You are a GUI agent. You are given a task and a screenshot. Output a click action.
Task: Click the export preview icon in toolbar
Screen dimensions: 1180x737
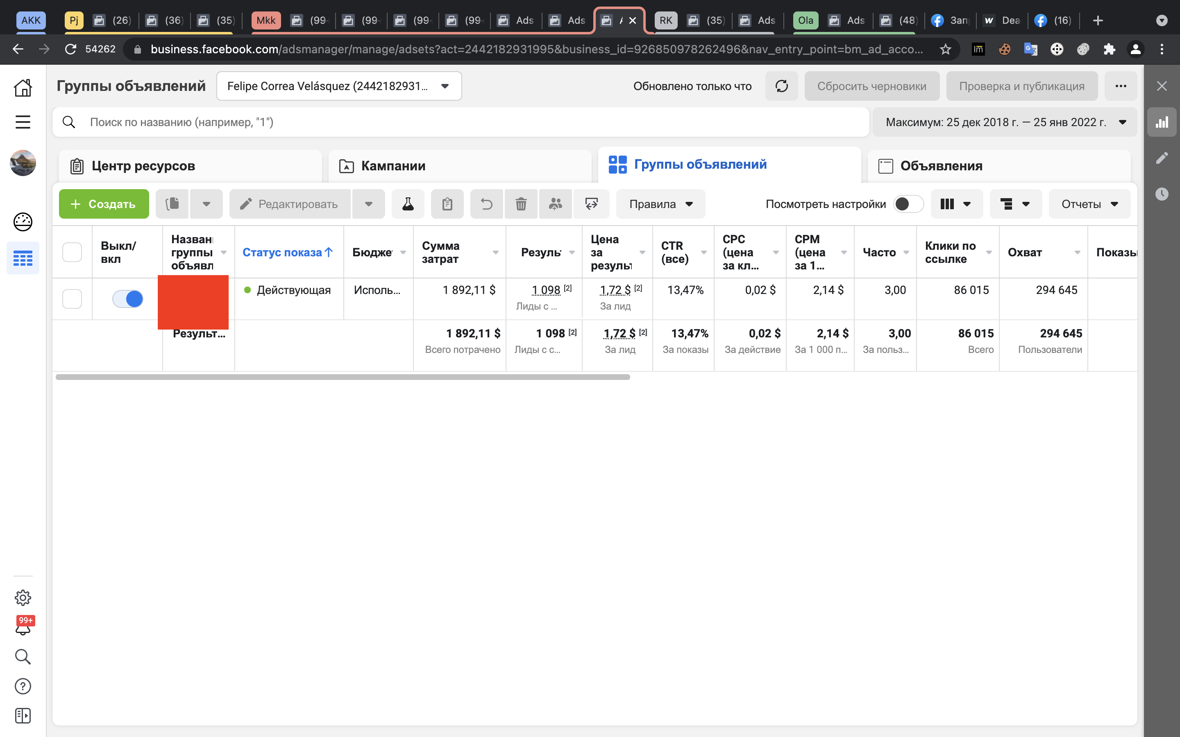tap(592, 204)
